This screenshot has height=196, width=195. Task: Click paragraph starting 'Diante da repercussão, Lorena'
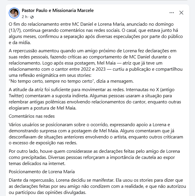click(97, 186)
